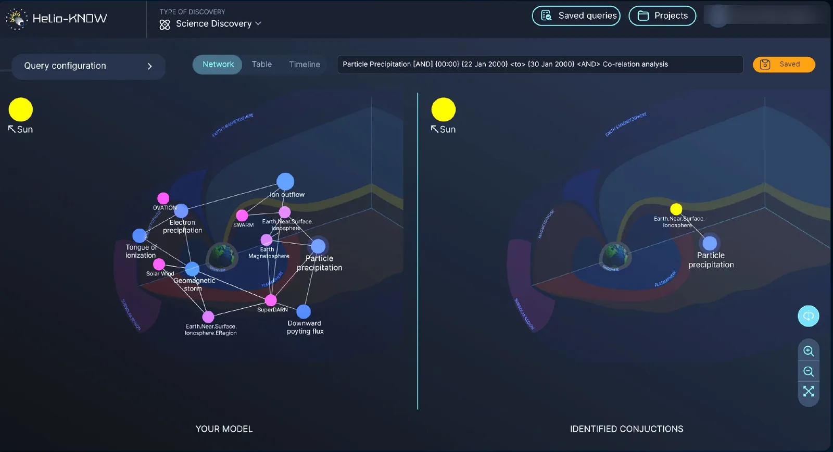Select the yellow Ionosphere node in conjunctions
Viewport: 833px width, 452px height.
pos(676,209)
